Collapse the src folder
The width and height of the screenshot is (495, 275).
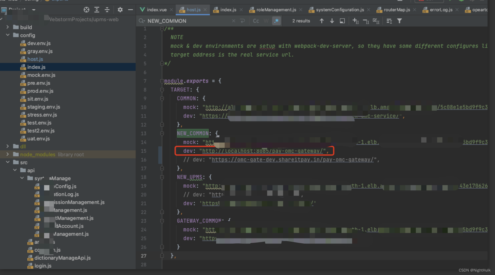7,162
